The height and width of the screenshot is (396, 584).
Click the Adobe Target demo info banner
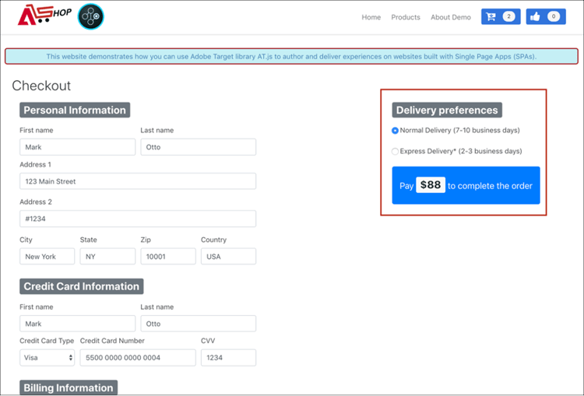tap(291, 57)
